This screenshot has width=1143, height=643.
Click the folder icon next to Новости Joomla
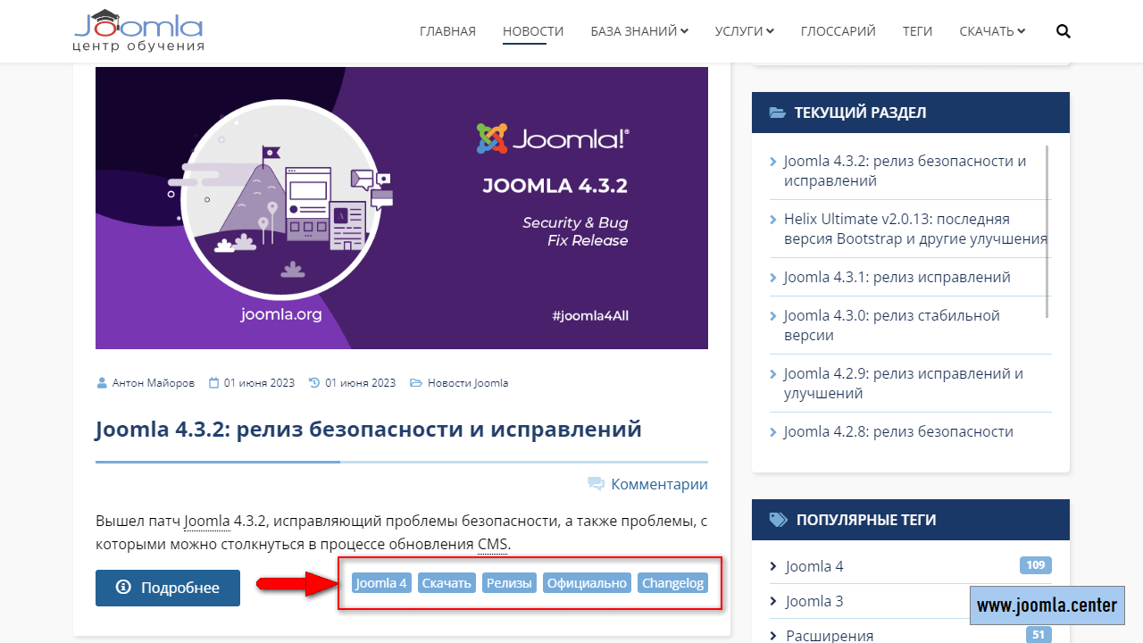tap(416, 382)
